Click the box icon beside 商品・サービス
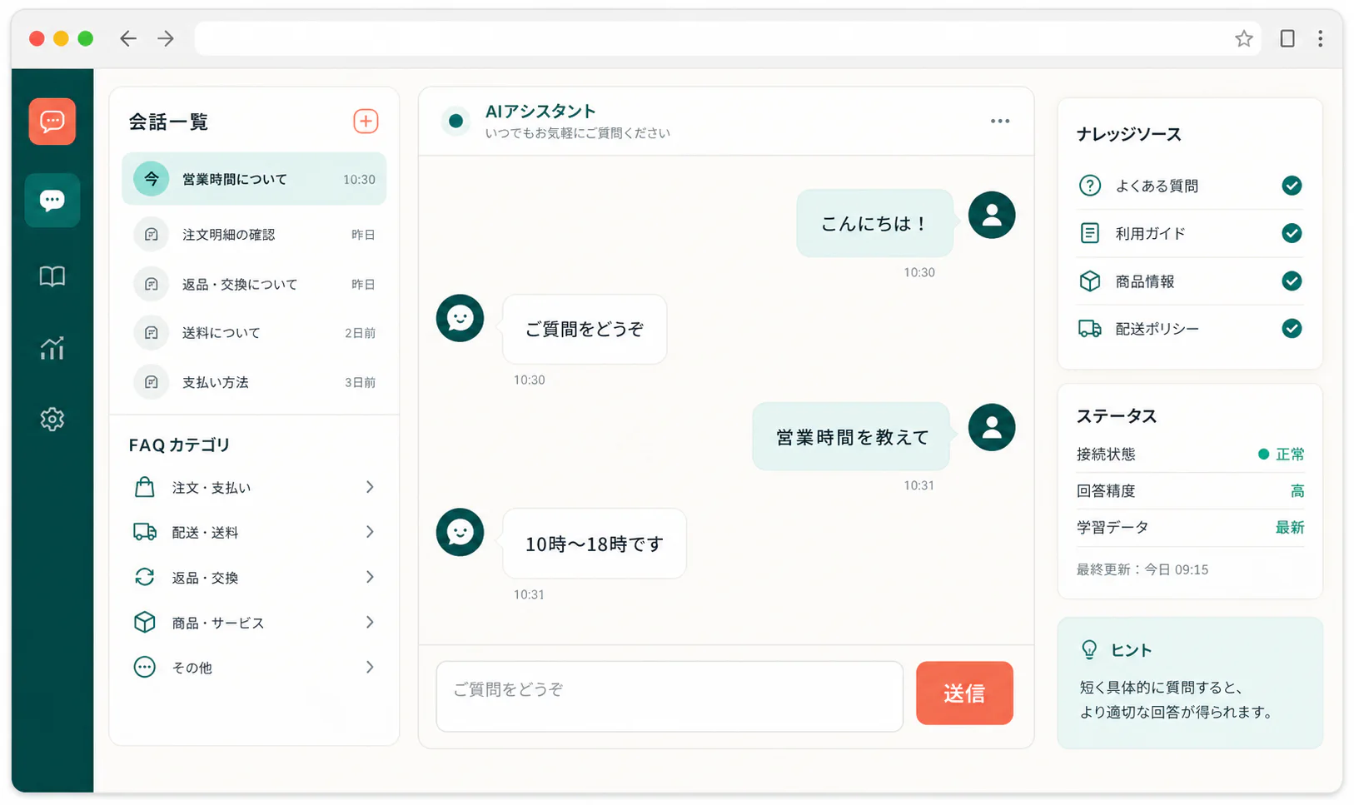This screenshot has width=1354, height=805. 145,622
